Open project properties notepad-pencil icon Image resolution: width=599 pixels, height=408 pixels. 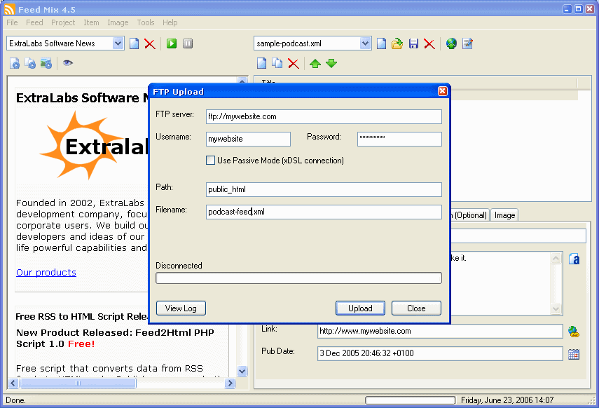coord(467,43)
